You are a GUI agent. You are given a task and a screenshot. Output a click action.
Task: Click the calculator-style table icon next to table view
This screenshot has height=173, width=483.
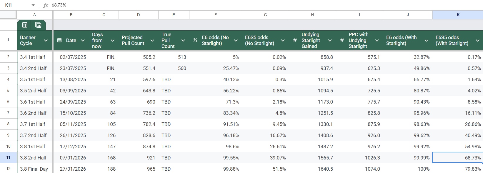pos(38,25)
